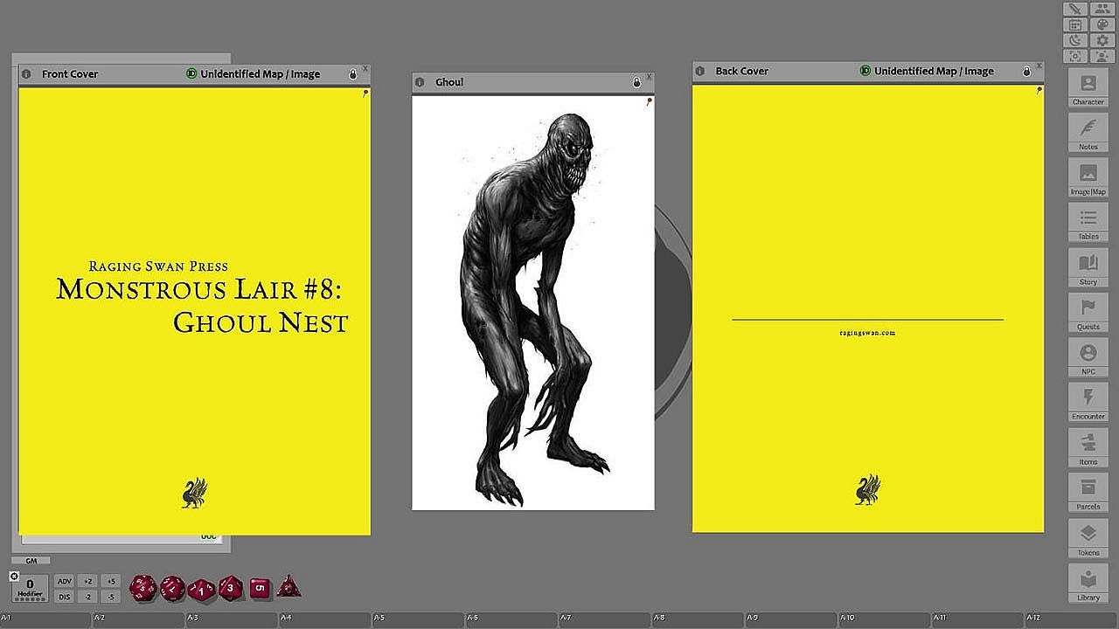Open the Encounter list
Viewport: 1119px width, 629px height.
click(1088, 403)
